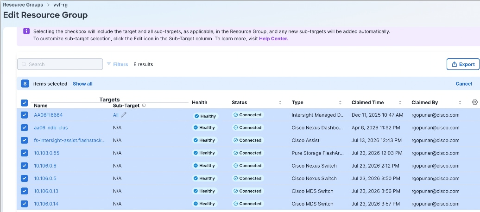Sort by the Type column arrows
Image resolution: width=480 pixels, height=212 pixels.
point(340,102)
